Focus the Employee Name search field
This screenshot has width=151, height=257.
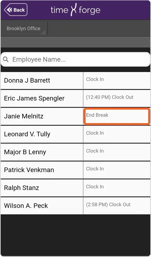tap(75, 59)
